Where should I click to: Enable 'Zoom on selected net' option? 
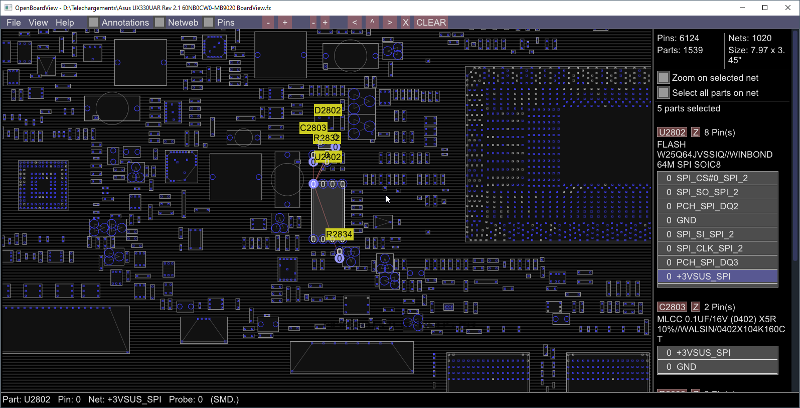664,78
